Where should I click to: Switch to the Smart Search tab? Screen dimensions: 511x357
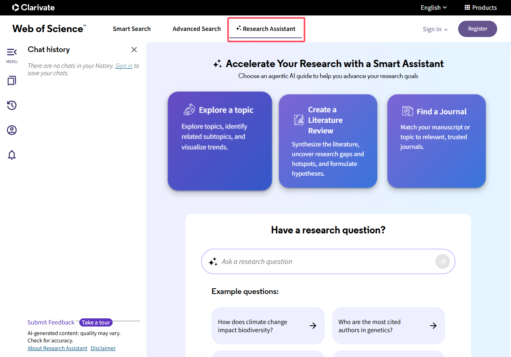132,29
